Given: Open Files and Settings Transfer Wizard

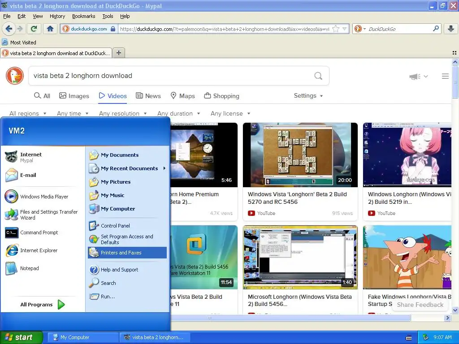Looking at the screenshot, I should pos(43,215).
